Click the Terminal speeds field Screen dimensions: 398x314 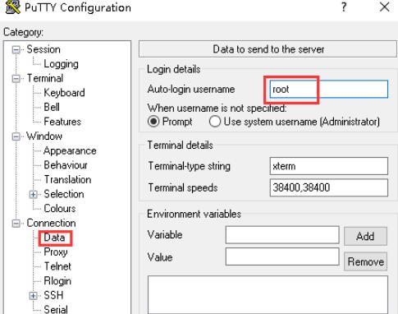[x=328, y=187]
